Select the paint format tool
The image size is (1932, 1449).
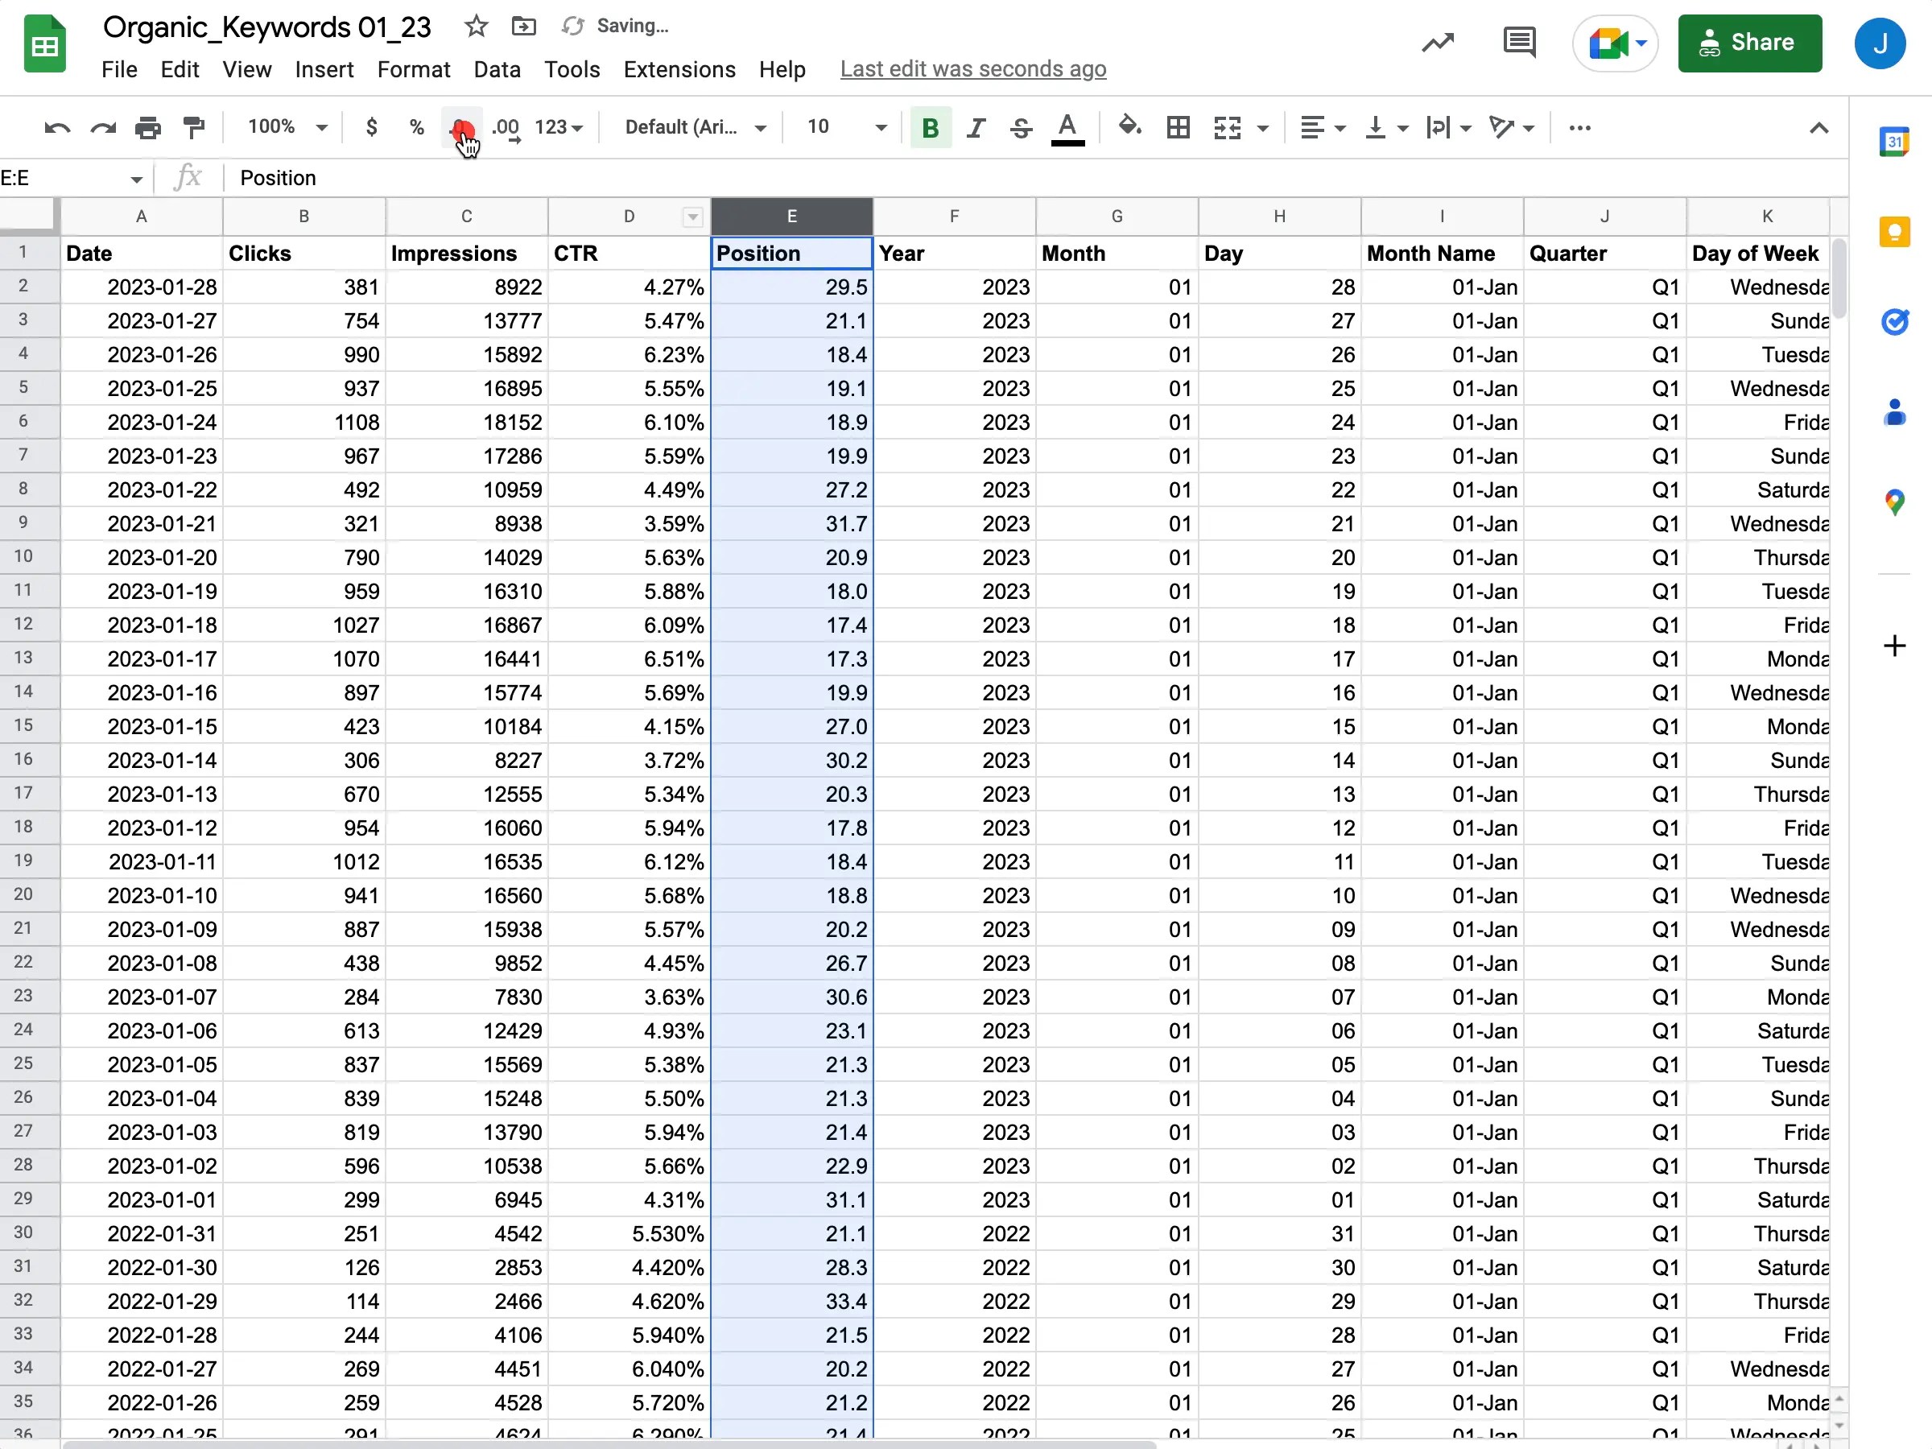(193, 127)
